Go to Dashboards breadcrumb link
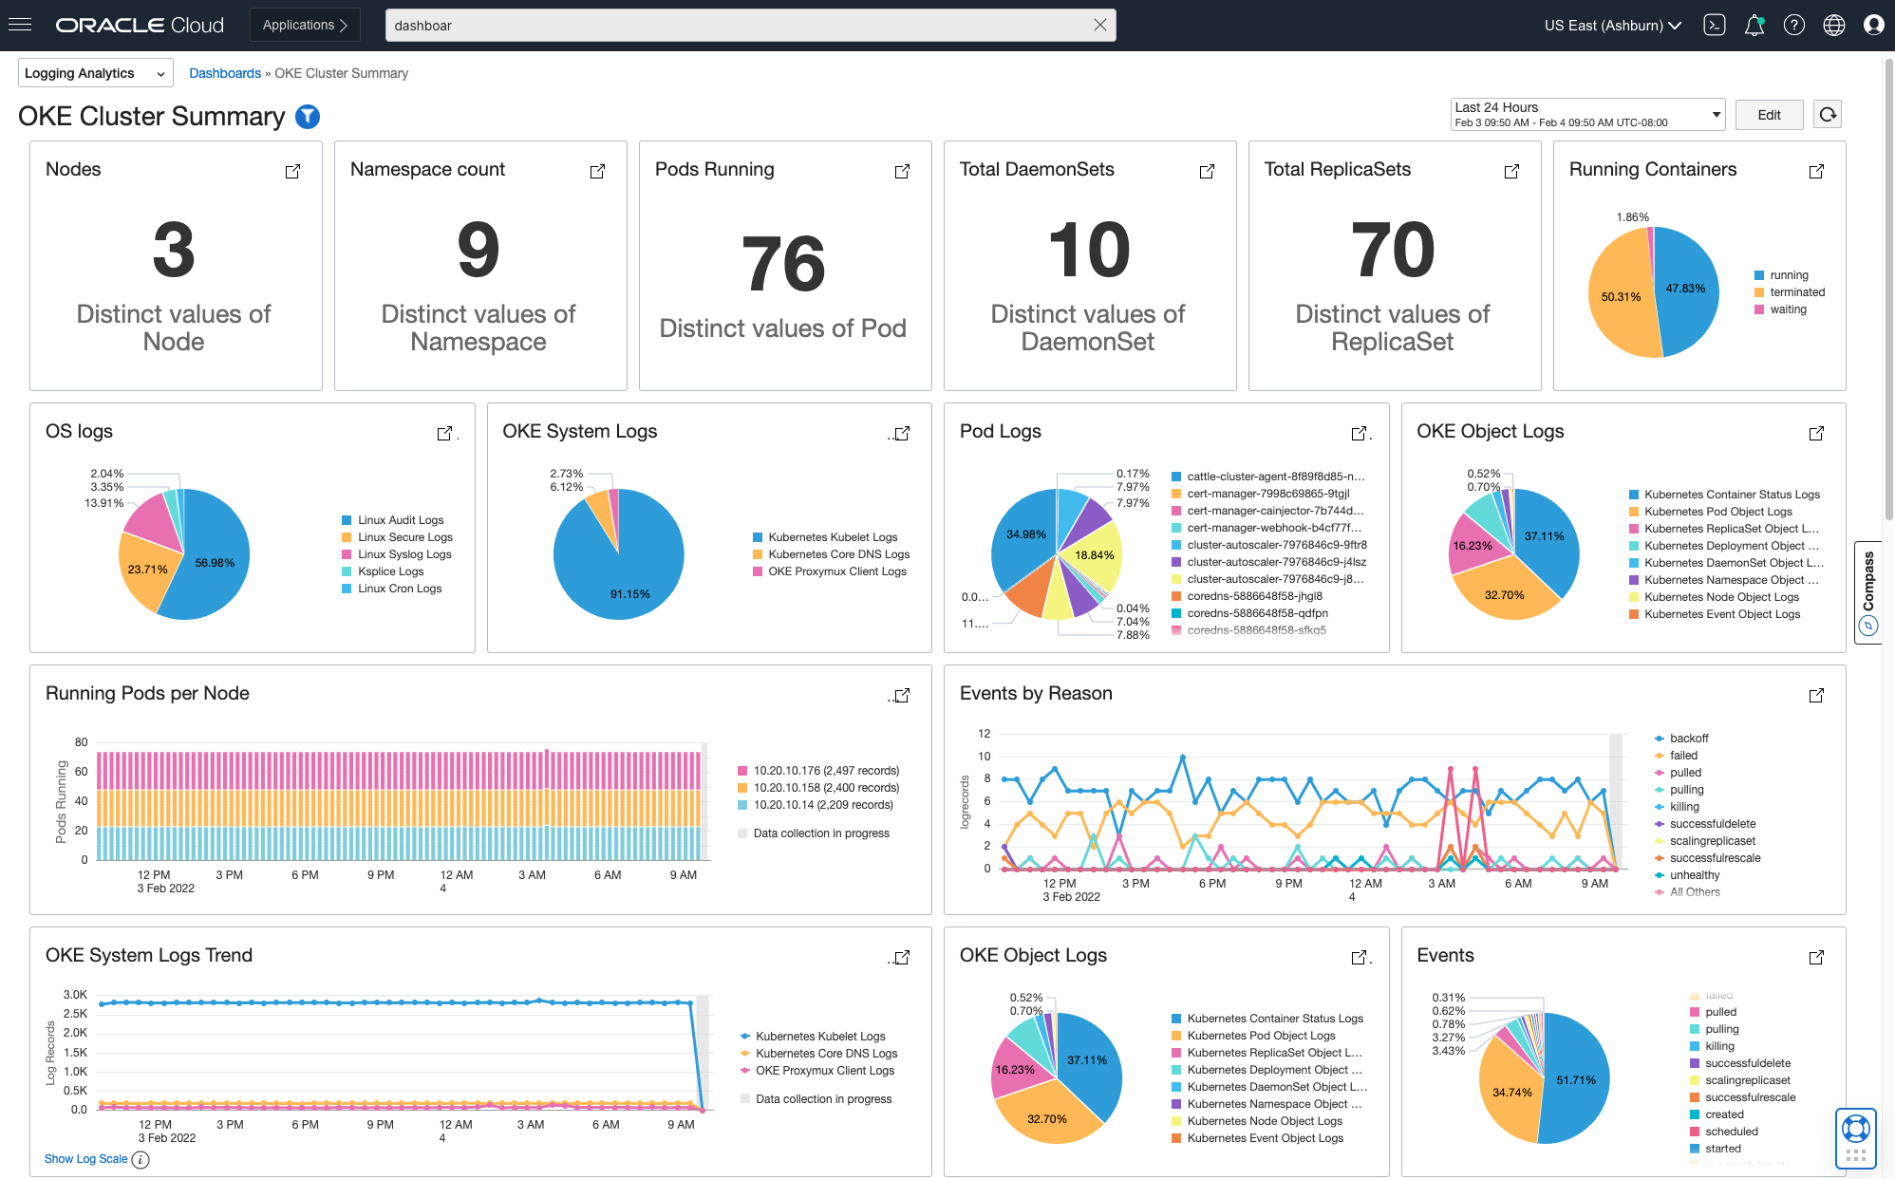Screen dimensions: 1895x1179 pos(224,73)
